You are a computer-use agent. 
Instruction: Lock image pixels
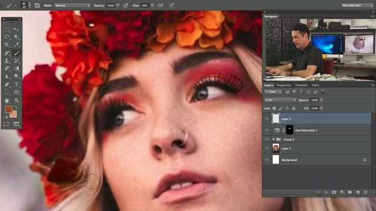[281, 108]
